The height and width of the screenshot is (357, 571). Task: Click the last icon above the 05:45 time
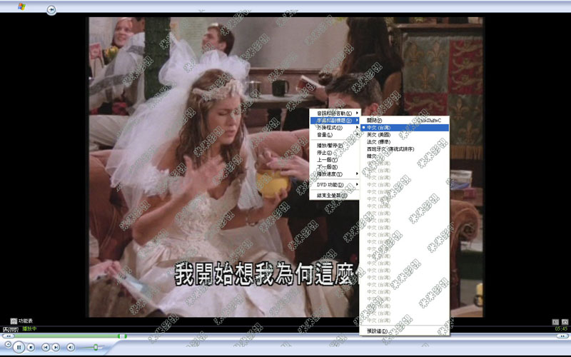pyautogui.click(x=565, y=322)
